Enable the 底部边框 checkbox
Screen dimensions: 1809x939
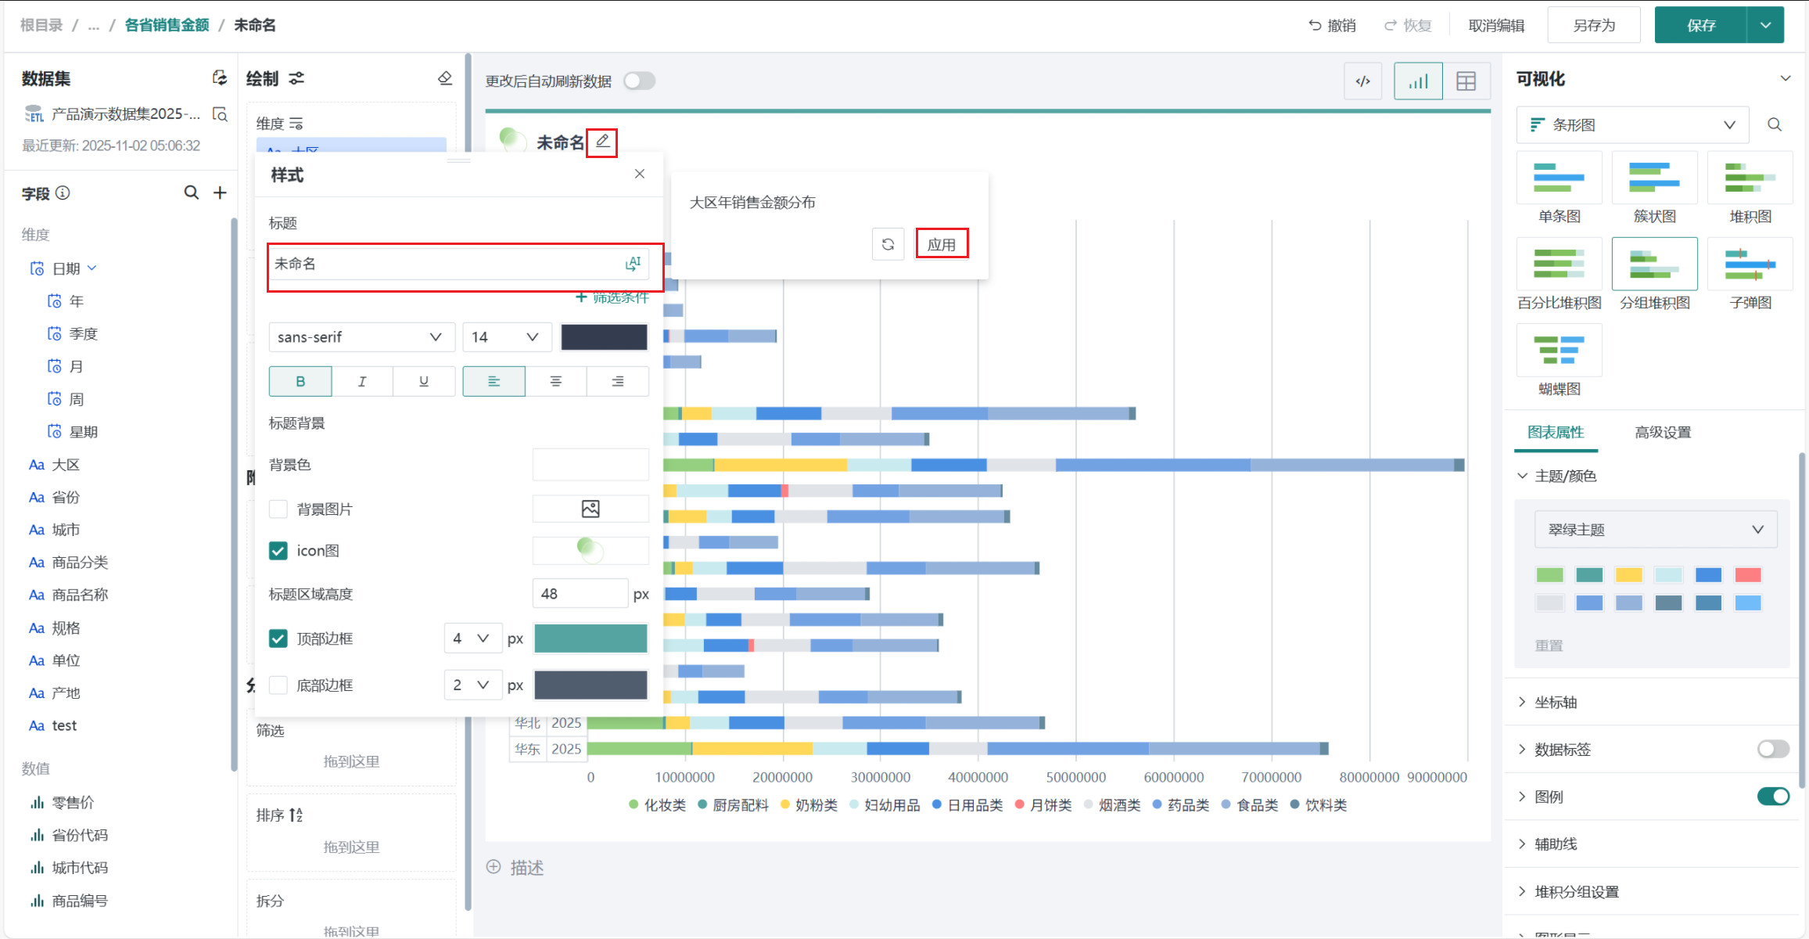point(278,685)
